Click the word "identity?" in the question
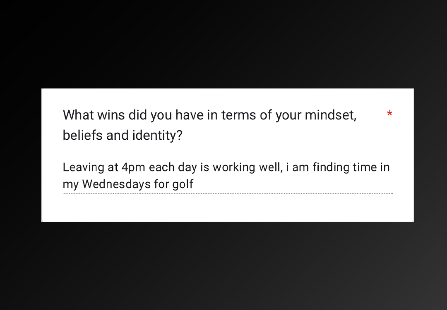447x310 pixels. [157, 135]
